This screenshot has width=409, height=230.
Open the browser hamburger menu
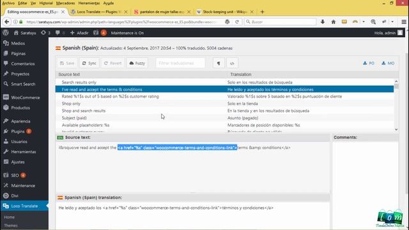click(404, 22)
